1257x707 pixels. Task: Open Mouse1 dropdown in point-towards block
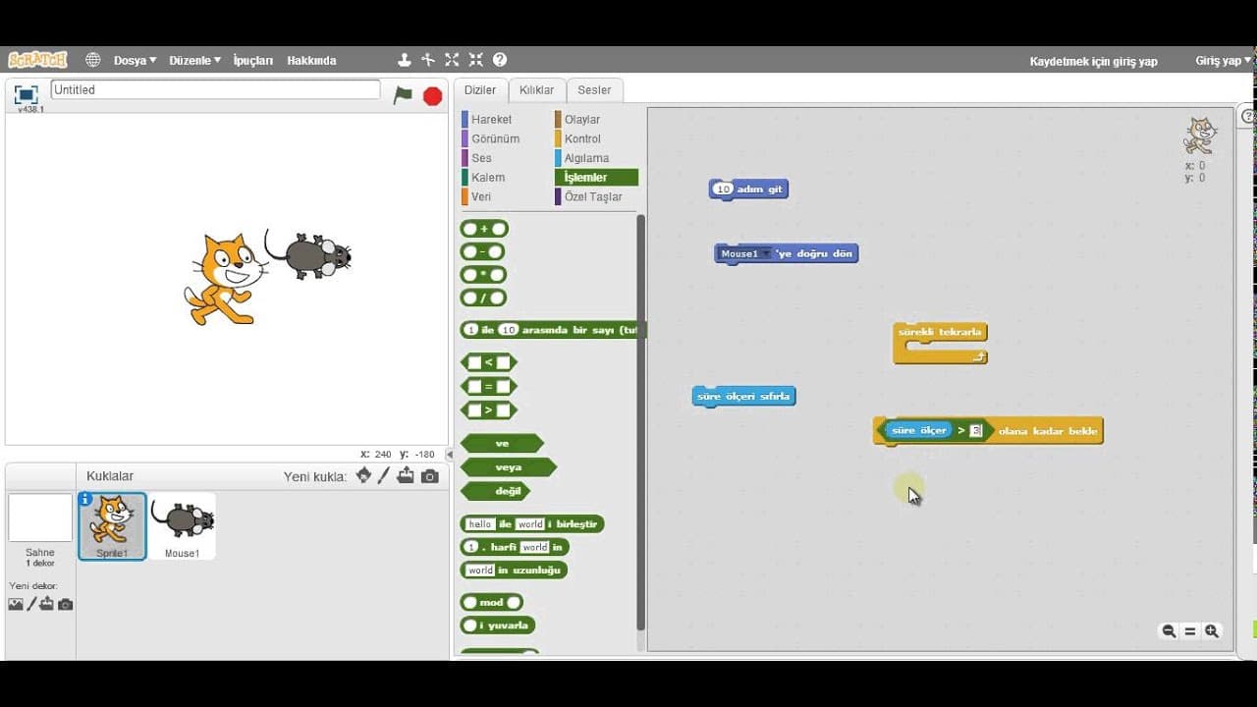tap(746, 253)
